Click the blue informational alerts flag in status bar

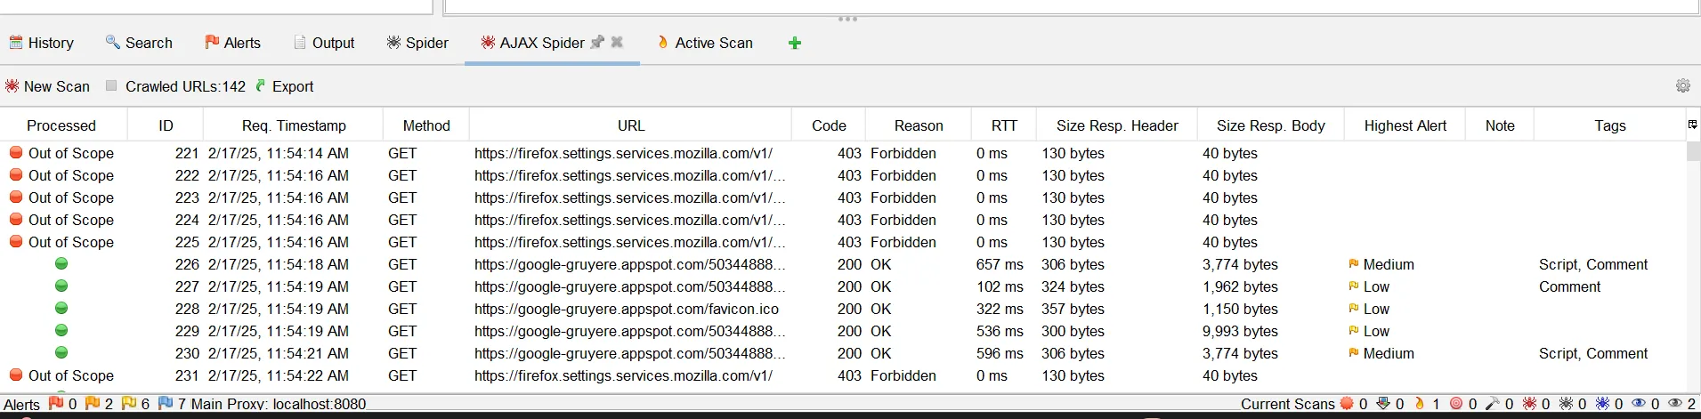[166, 404]
